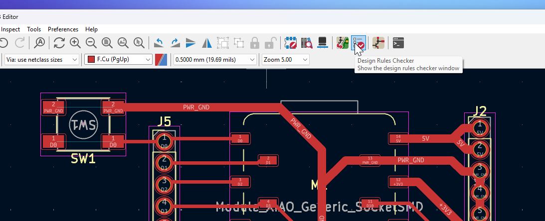Select SW1 top-right PWR_GND pad
Viewport: 545px width, 221px height.
click(x=113, y=108)
